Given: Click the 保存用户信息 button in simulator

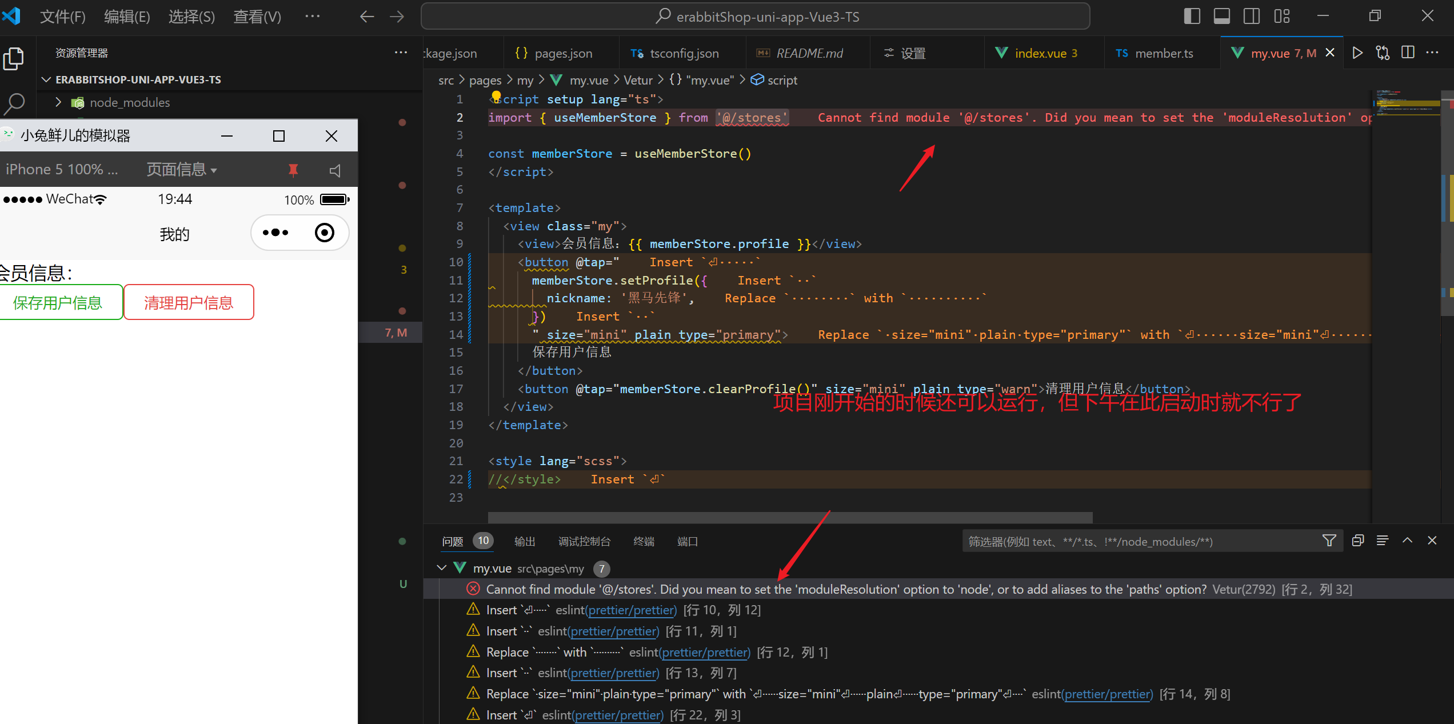Looking at the screenshot, I should point(58,302).
